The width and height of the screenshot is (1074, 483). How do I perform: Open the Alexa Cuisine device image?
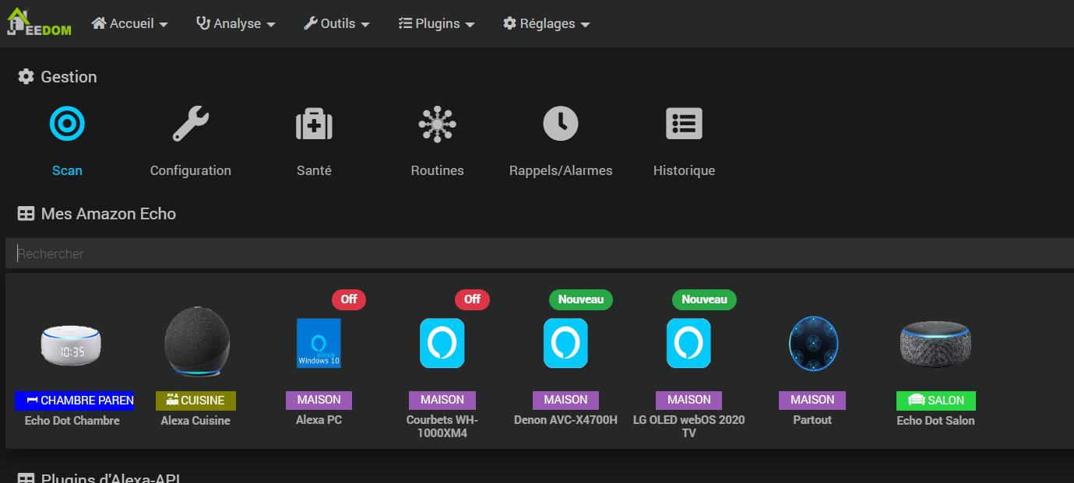[197, 343]
